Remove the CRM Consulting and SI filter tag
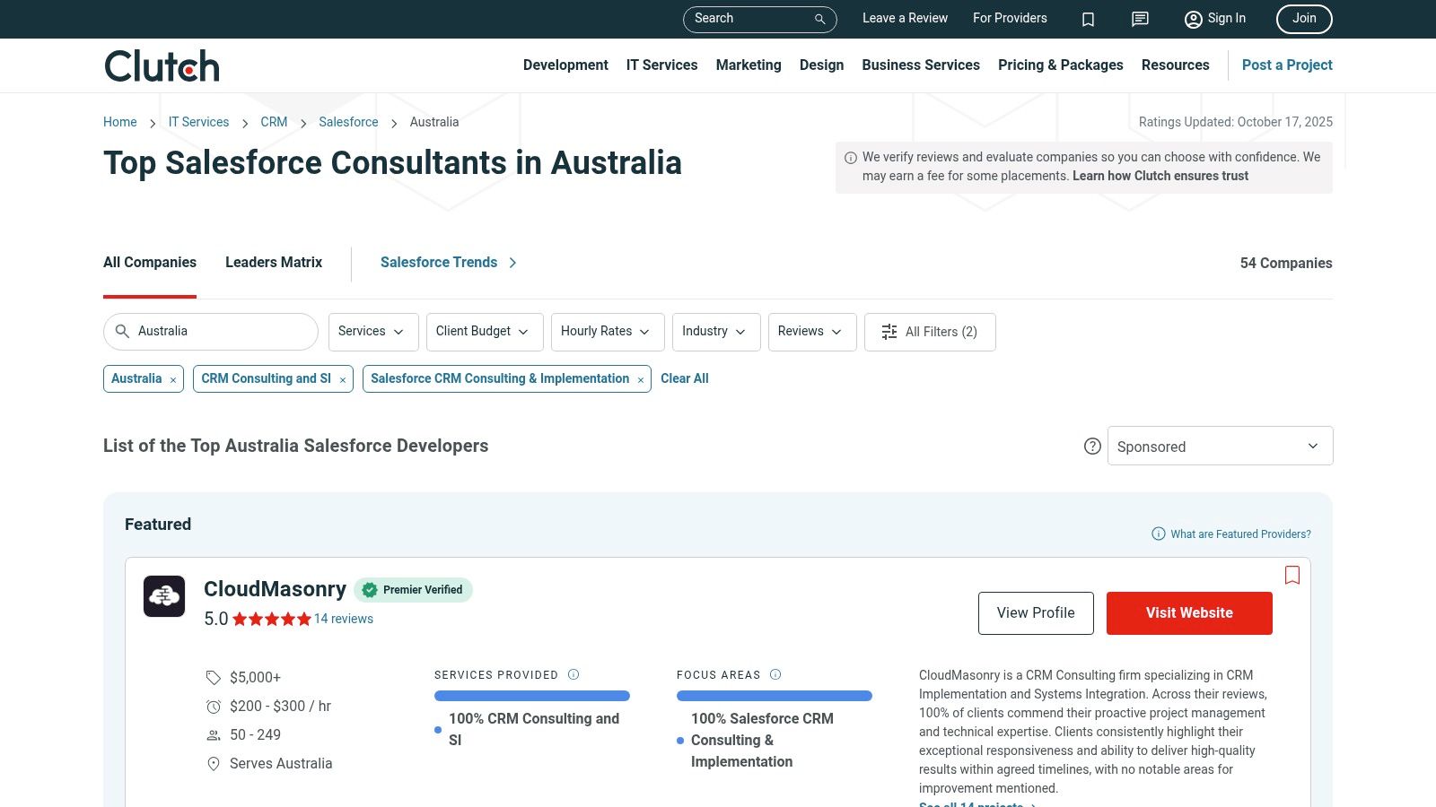The width and height of the screenshot is (1436, 807). pos(342,379)
